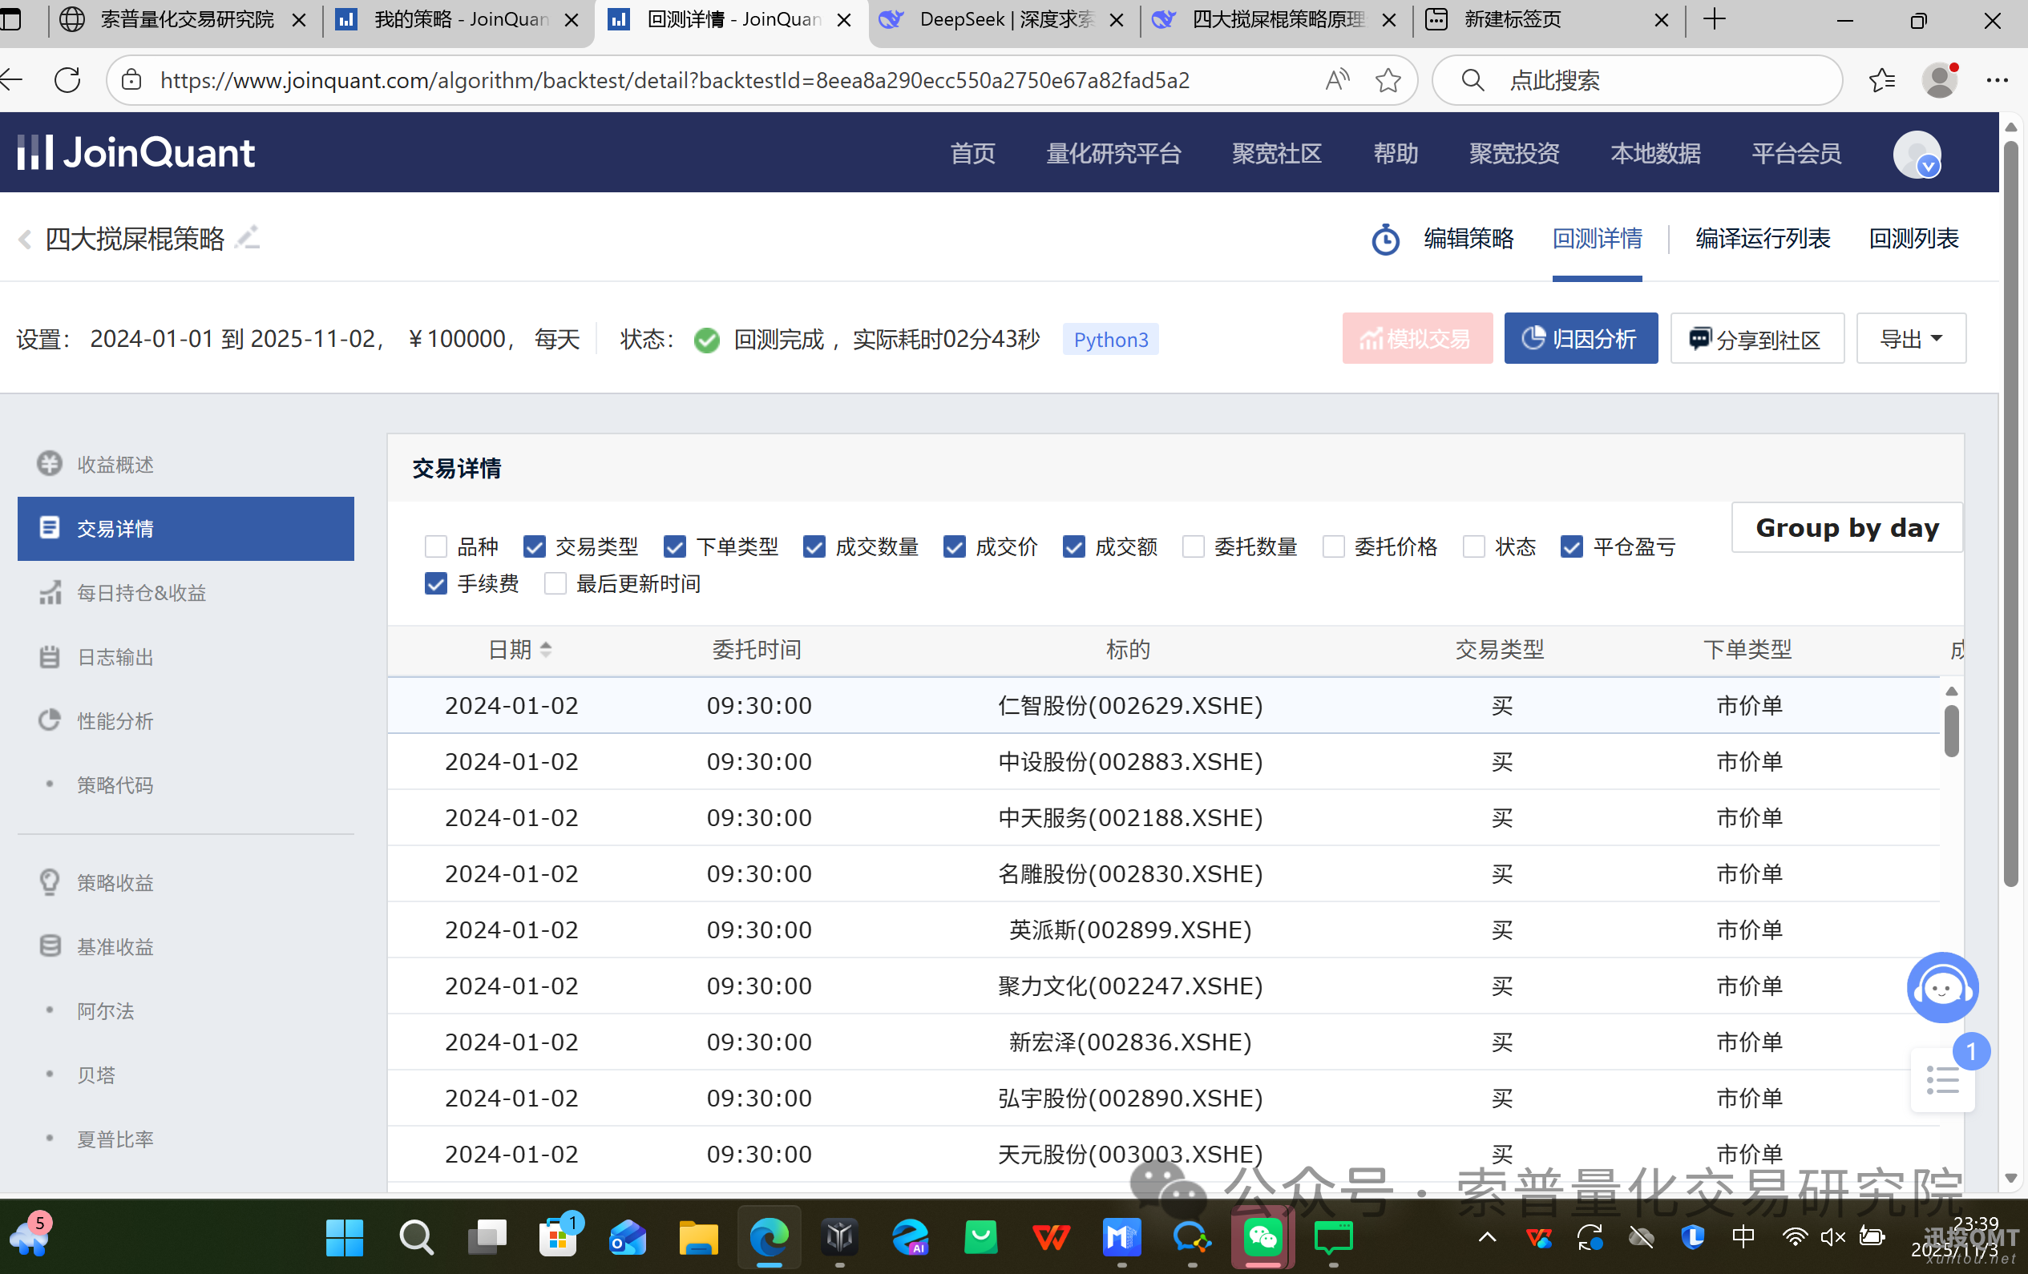Disable the 成交价 column checkbox

[x=954, y=546]
